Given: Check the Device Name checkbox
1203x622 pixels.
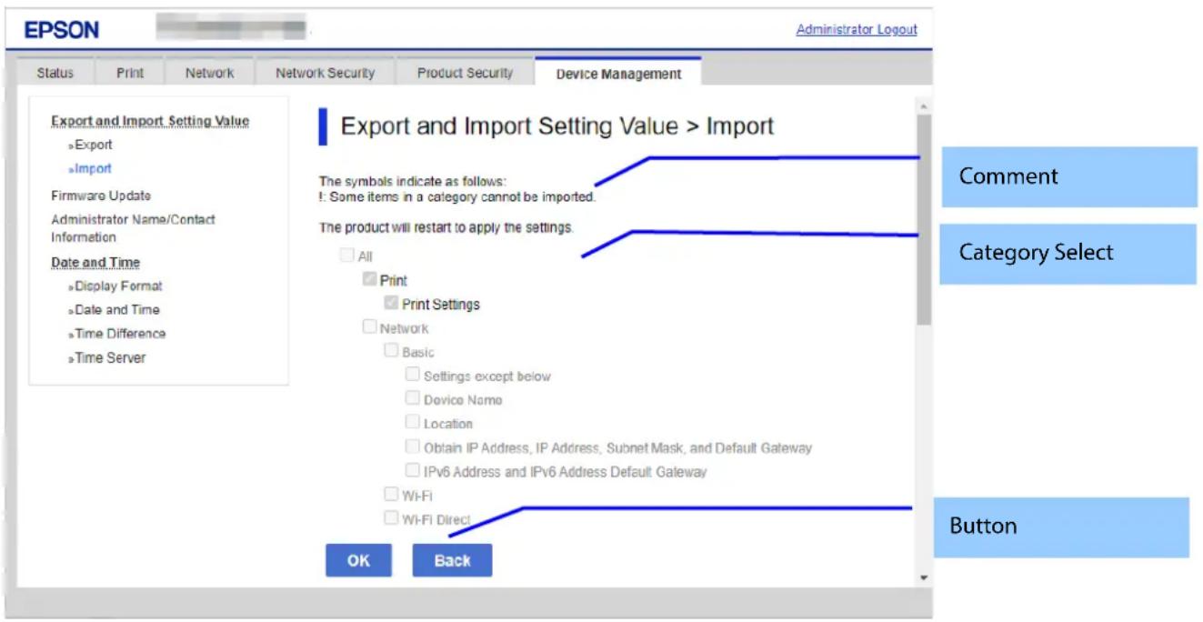Looking at the screenshot, I should [413, 398].
